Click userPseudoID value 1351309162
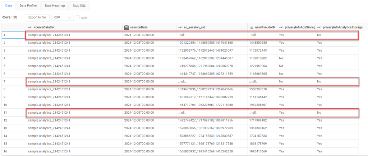This screenshot has height=156, width=368. click(262, 128)
